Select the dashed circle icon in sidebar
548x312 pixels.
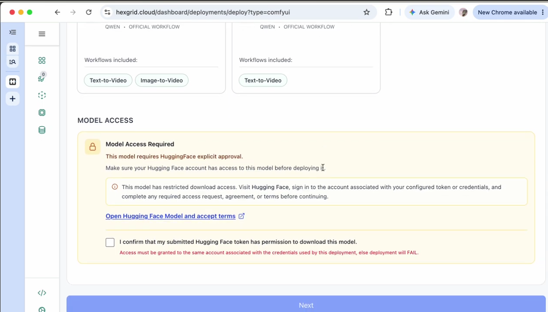[42, 95]
